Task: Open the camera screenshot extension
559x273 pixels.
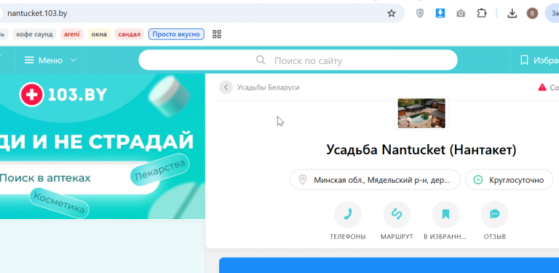Action: [461, 14]
